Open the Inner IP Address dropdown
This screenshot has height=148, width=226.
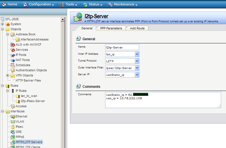click(x=137, y=54)
